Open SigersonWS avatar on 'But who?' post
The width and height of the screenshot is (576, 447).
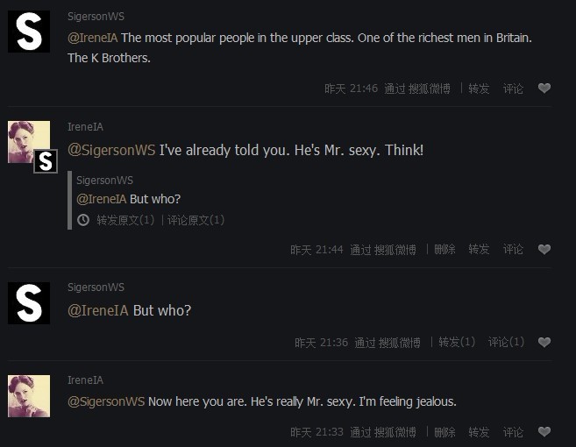click(29, 302)
